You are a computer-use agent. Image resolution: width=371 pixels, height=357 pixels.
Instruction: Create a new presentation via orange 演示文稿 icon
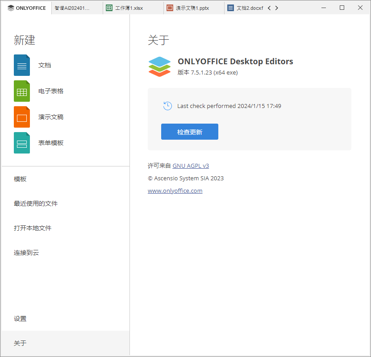(22, 117)
